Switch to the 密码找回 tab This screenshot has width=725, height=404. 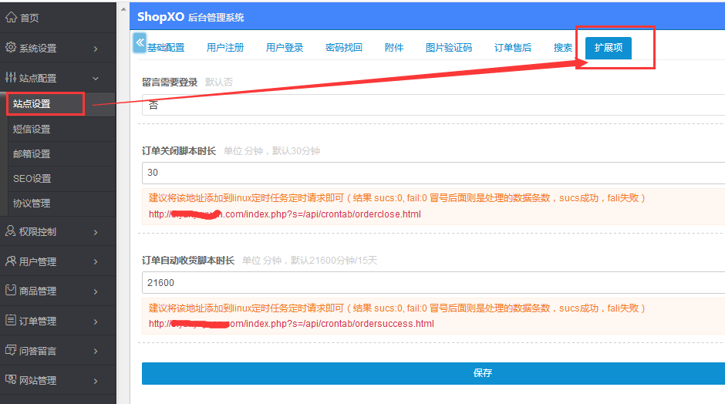coord(344,48)
